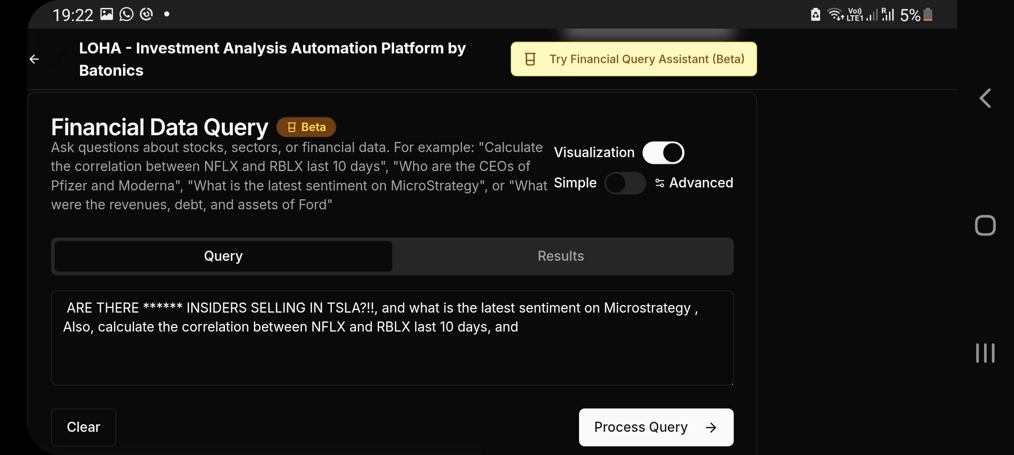This screenshot has width=1014, height=455.
Task: Select the Query tab
Action: tap(223, 256)
